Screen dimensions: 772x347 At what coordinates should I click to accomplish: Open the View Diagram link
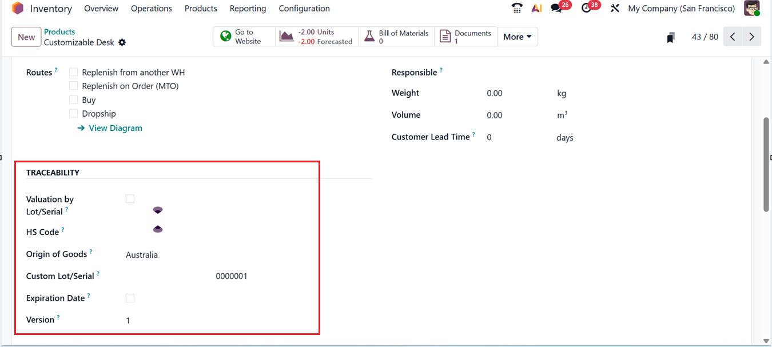click(115, 127)
